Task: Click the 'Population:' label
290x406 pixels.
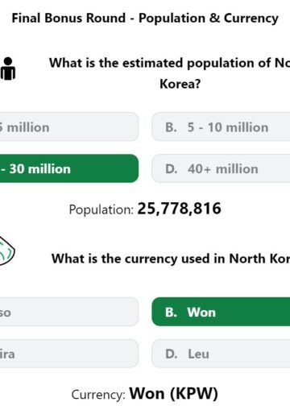Action: point(101,209)
